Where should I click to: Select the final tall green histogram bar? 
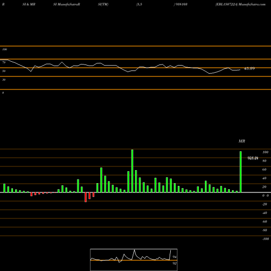click(x=241, y=172)
